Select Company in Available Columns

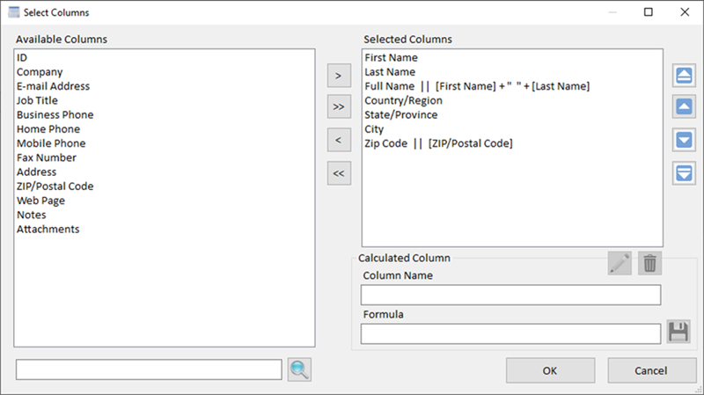pyautogui.click(x=165, y=72)
